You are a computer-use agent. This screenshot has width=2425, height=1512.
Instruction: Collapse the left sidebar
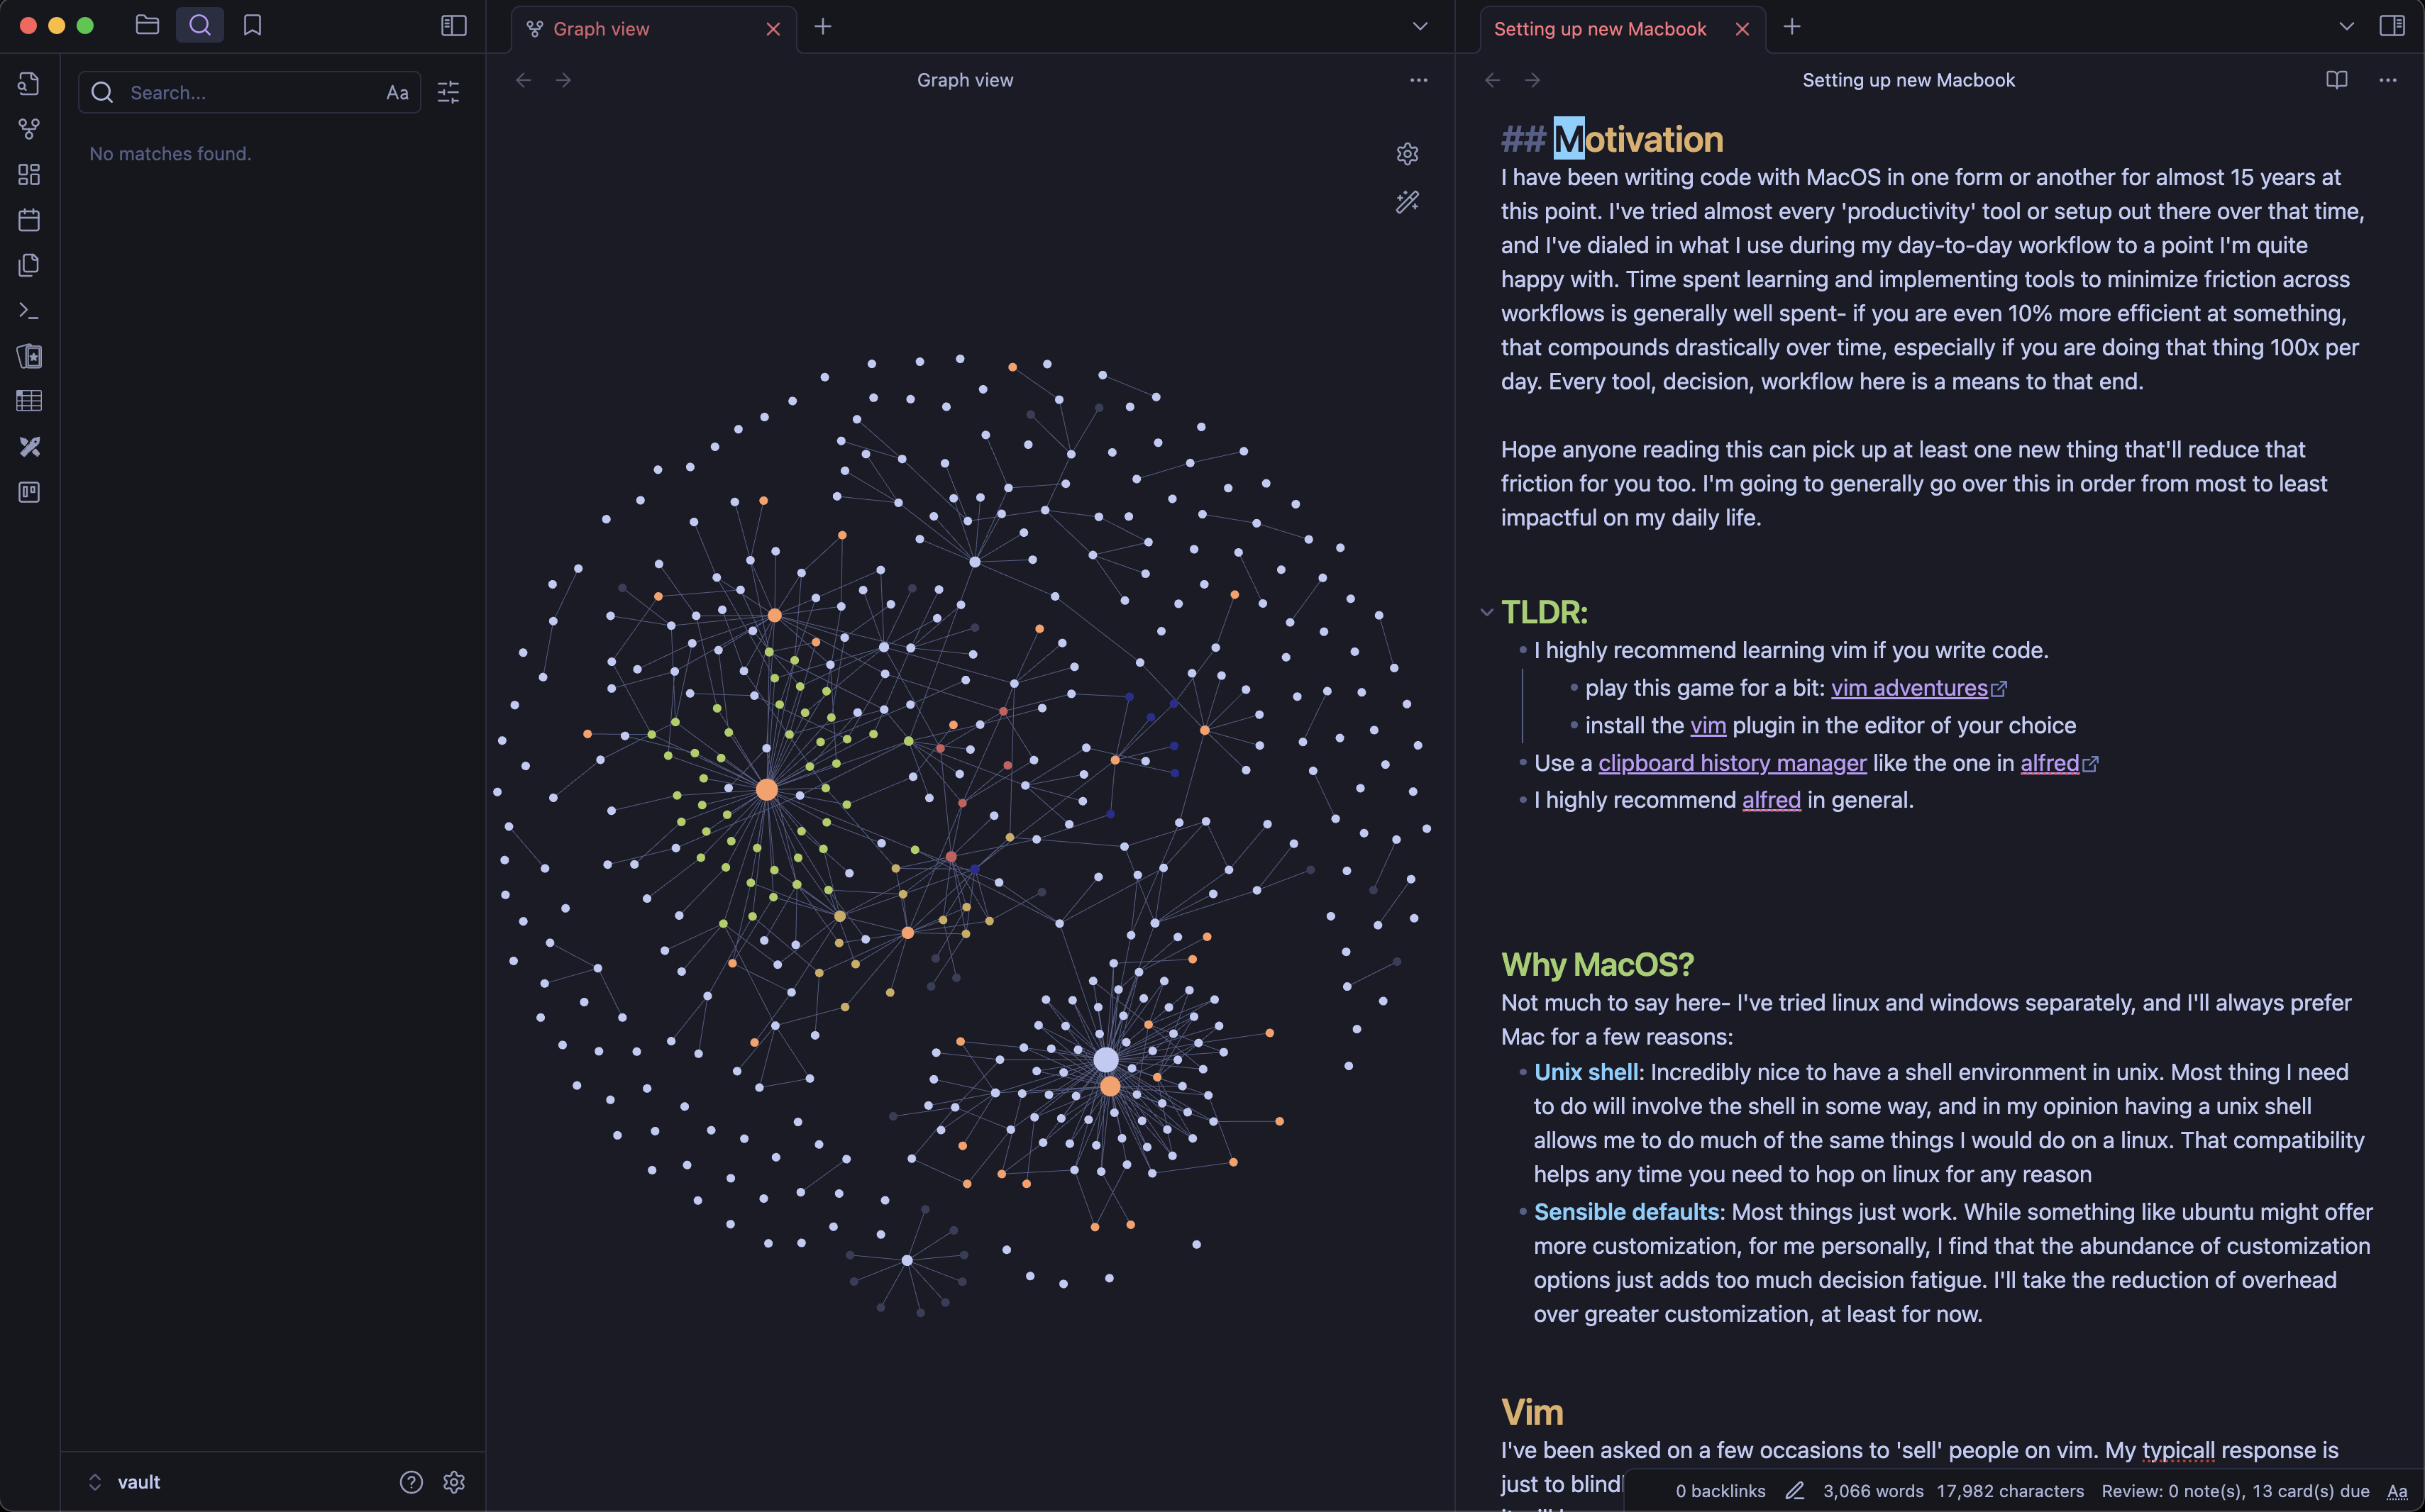pos(453,26)
